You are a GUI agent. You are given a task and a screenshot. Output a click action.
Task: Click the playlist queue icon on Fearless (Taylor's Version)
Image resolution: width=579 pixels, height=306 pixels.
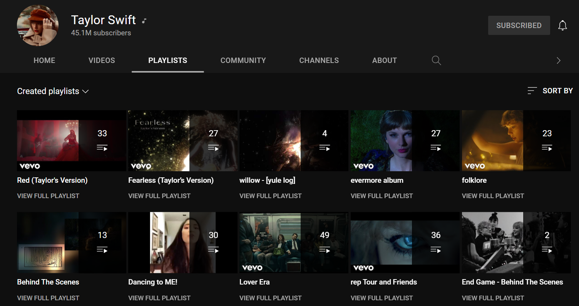click(x=213, y=147)
